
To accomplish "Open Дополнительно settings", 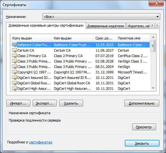I will pyautogui.click(x=142, y=103).
